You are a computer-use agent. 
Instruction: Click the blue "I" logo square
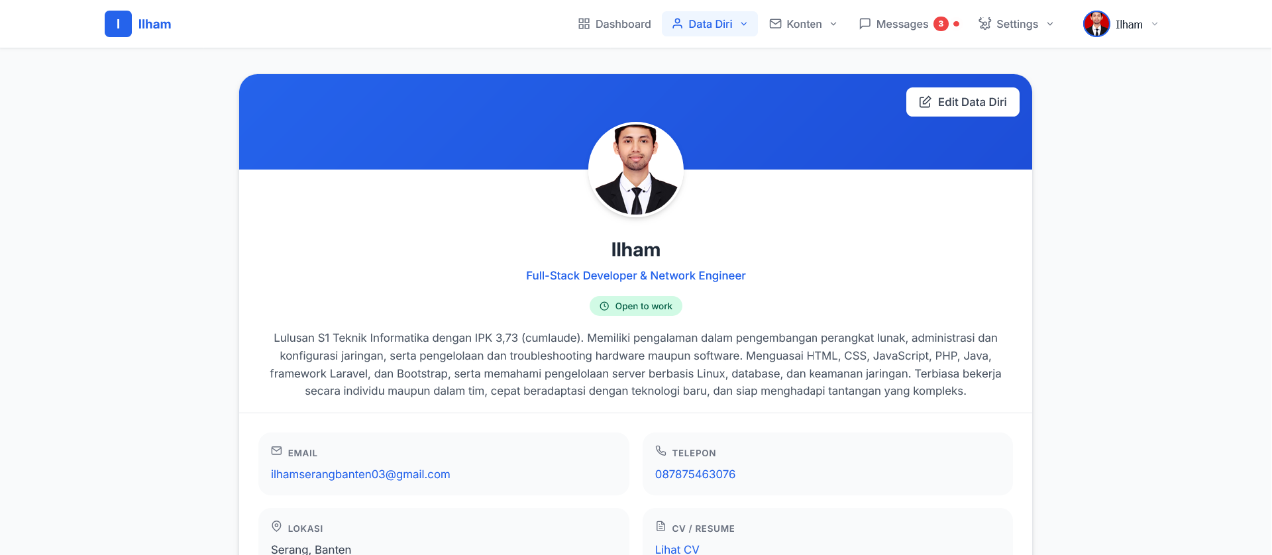(x=118, y=24)
